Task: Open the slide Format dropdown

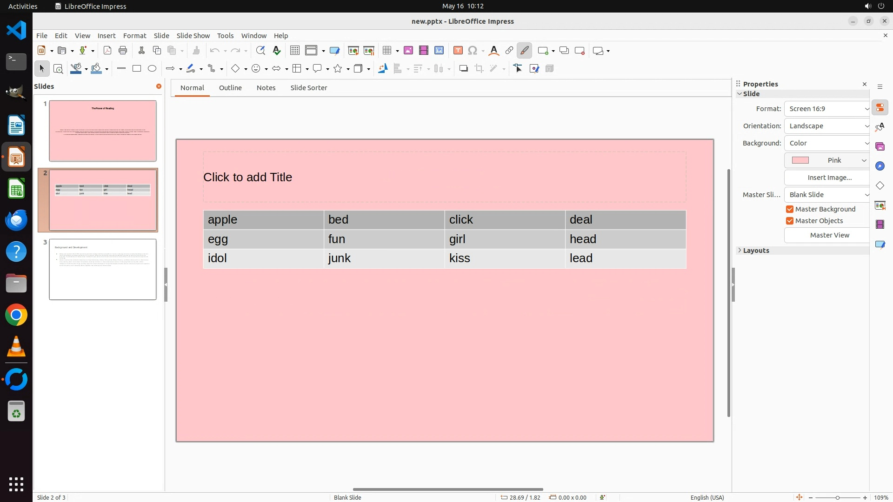Action: click(827, 109)
